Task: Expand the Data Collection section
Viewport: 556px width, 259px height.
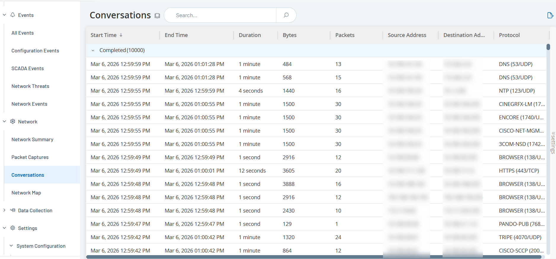Action: [x=4, y=210]
